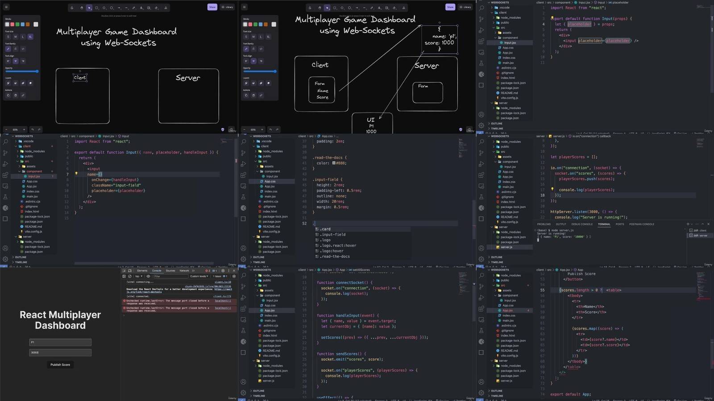Click opacity slider in Excalidraw with empty Server box

[x=22, y=71]
